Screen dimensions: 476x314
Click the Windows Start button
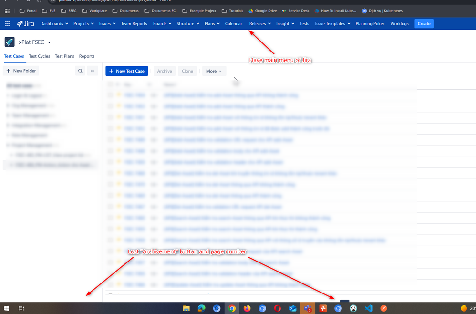pyautogui.click(x=7, y=308)
